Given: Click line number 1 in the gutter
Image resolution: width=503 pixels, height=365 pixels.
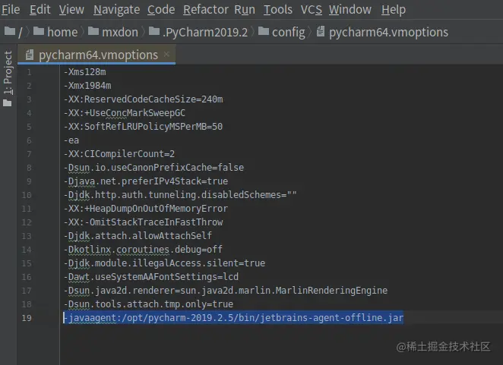Looking at the screenshot, I should 29,72.
